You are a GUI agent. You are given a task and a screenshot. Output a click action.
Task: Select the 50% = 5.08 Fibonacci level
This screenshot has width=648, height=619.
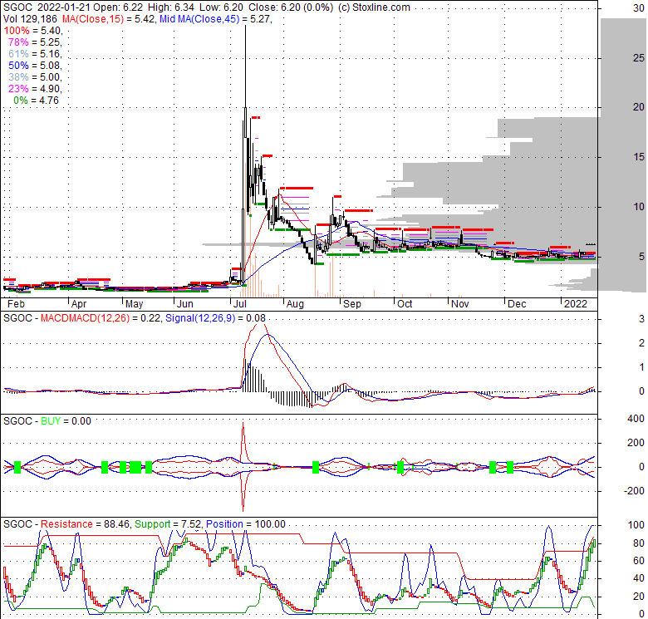[x=35, y=66]
